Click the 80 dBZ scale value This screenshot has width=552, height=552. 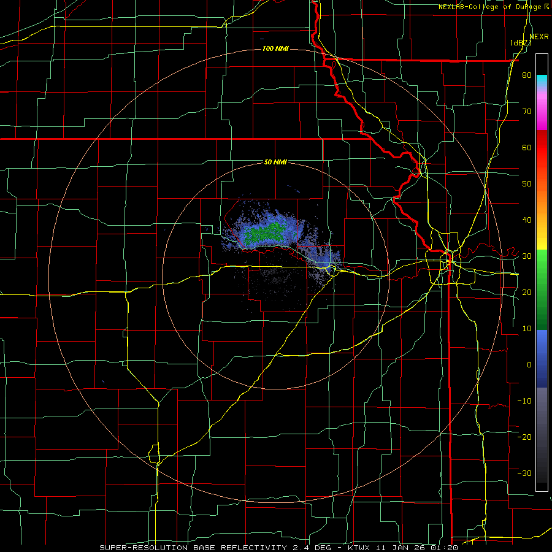[x=527, y=75]
